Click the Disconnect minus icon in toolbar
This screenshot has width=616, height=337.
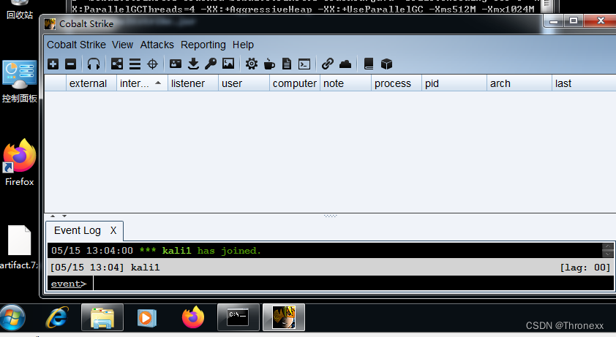click(x=71, y=64)
